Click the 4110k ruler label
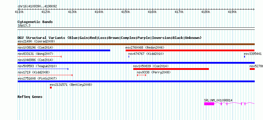 (x=19, y=12)
